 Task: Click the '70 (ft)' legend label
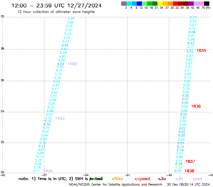coord(206,8)
